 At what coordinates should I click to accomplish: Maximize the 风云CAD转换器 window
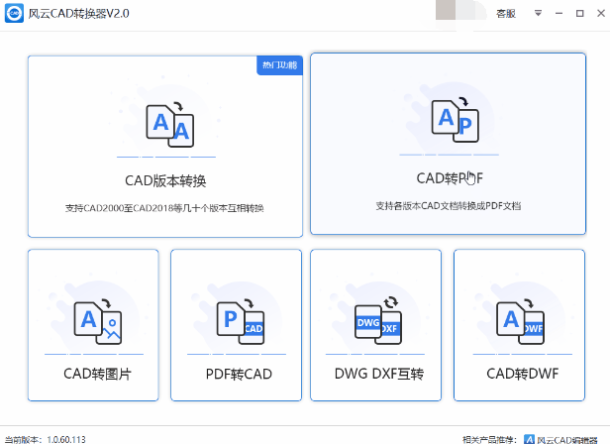click(579, 13)
